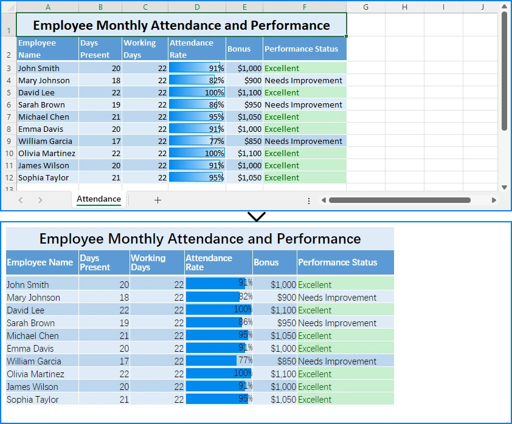Click the vertical scrollbar down arrow

point(503,187)
